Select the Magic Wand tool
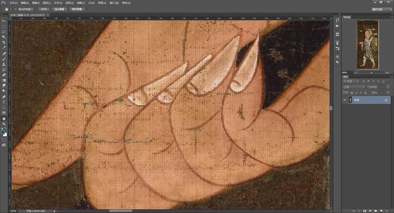 4,37
